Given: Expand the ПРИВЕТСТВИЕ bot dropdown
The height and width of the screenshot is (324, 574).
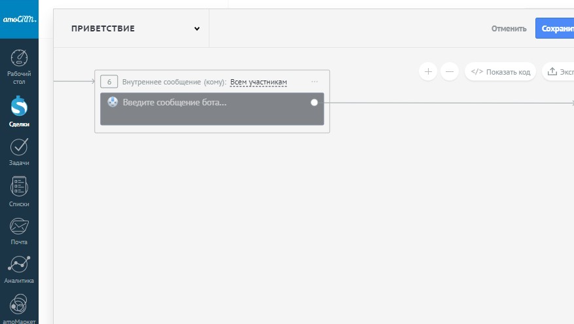Looking at the screenshot, I should click(196, 29).
